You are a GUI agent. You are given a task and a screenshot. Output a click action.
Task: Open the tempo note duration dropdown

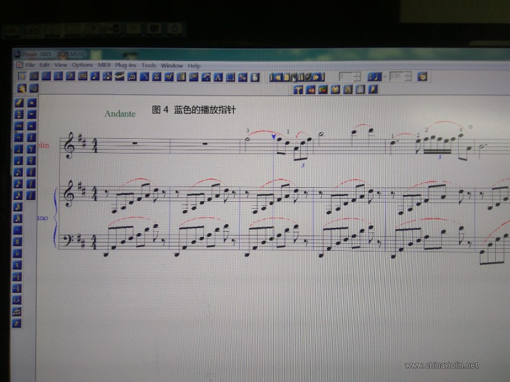(375, 77)
